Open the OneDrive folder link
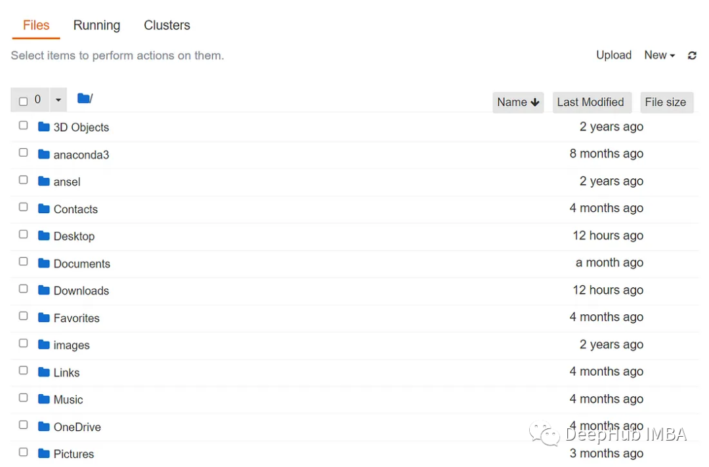 pyautogui.click(x=77, y=427)
